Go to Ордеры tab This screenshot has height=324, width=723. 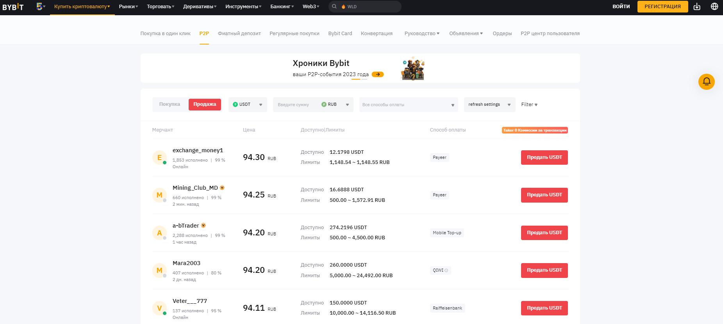point(502,34)
